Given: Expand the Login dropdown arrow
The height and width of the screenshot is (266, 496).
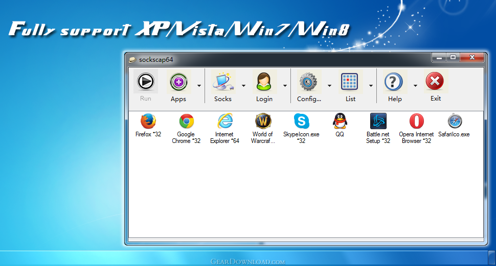Looking at the screenshot, I should [285, 86].
